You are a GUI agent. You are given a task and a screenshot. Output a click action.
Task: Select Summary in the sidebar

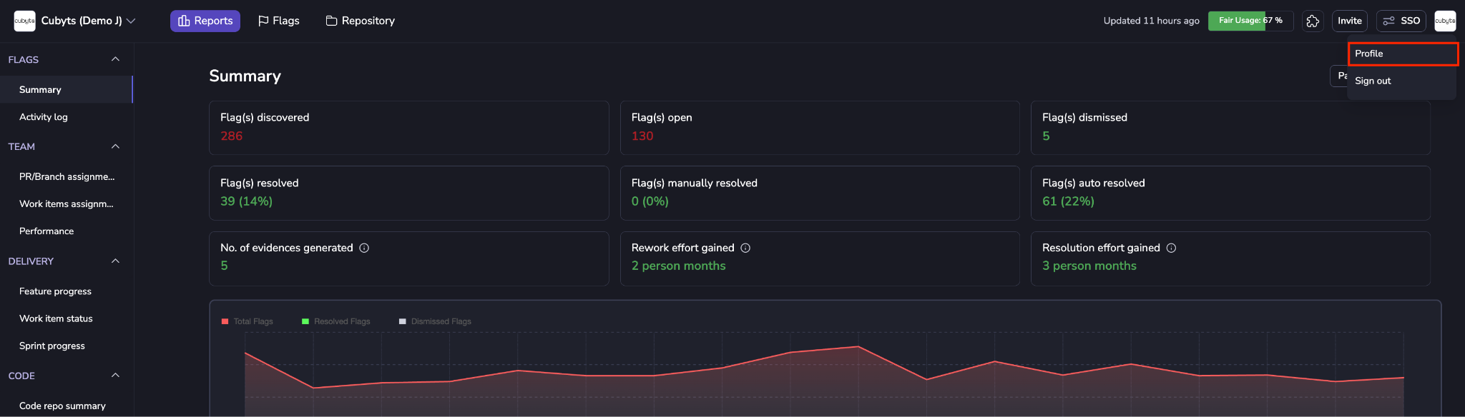(67, 89)
